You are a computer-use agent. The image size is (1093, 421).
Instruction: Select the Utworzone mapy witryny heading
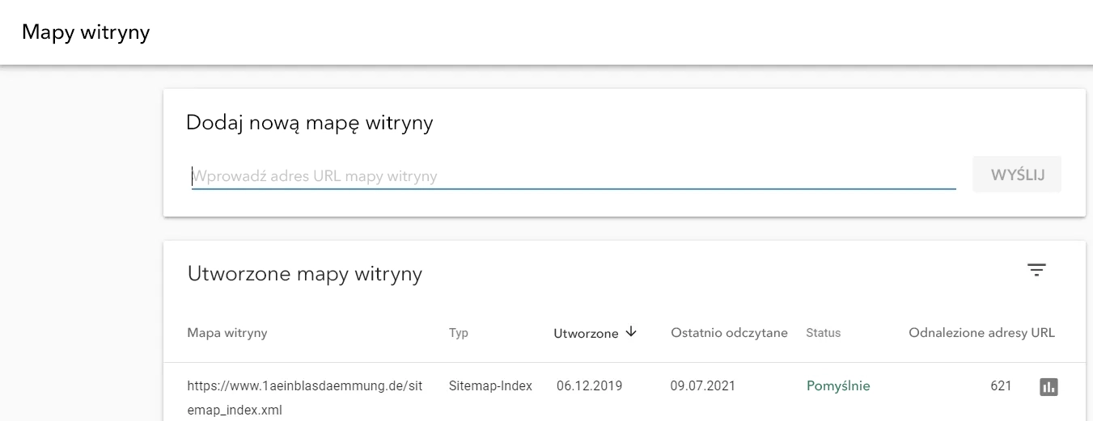click(x=305, y=274)
